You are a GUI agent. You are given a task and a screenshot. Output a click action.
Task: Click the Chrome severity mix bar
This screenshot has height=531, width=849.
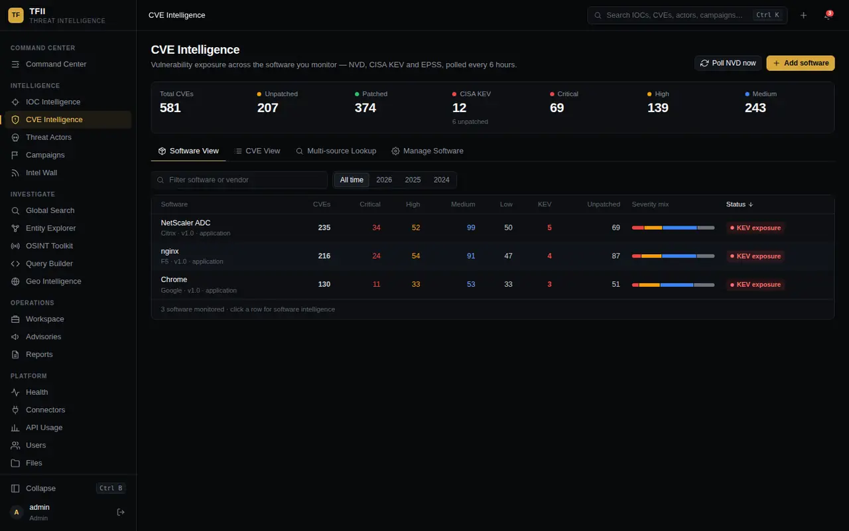673,285
